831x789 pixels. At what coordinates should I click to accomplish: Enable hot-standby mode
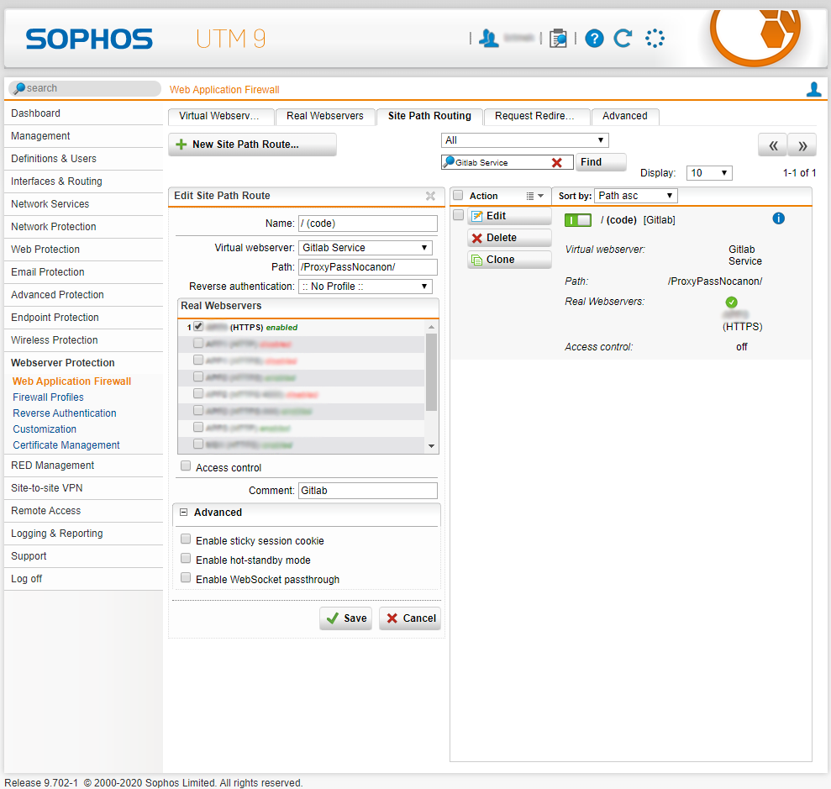pyautogui.click(x=186, y=558)
